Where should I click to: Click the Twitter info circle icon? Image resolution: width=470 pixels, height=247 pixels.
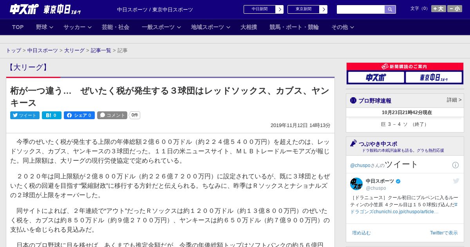(x=456, y=165)
